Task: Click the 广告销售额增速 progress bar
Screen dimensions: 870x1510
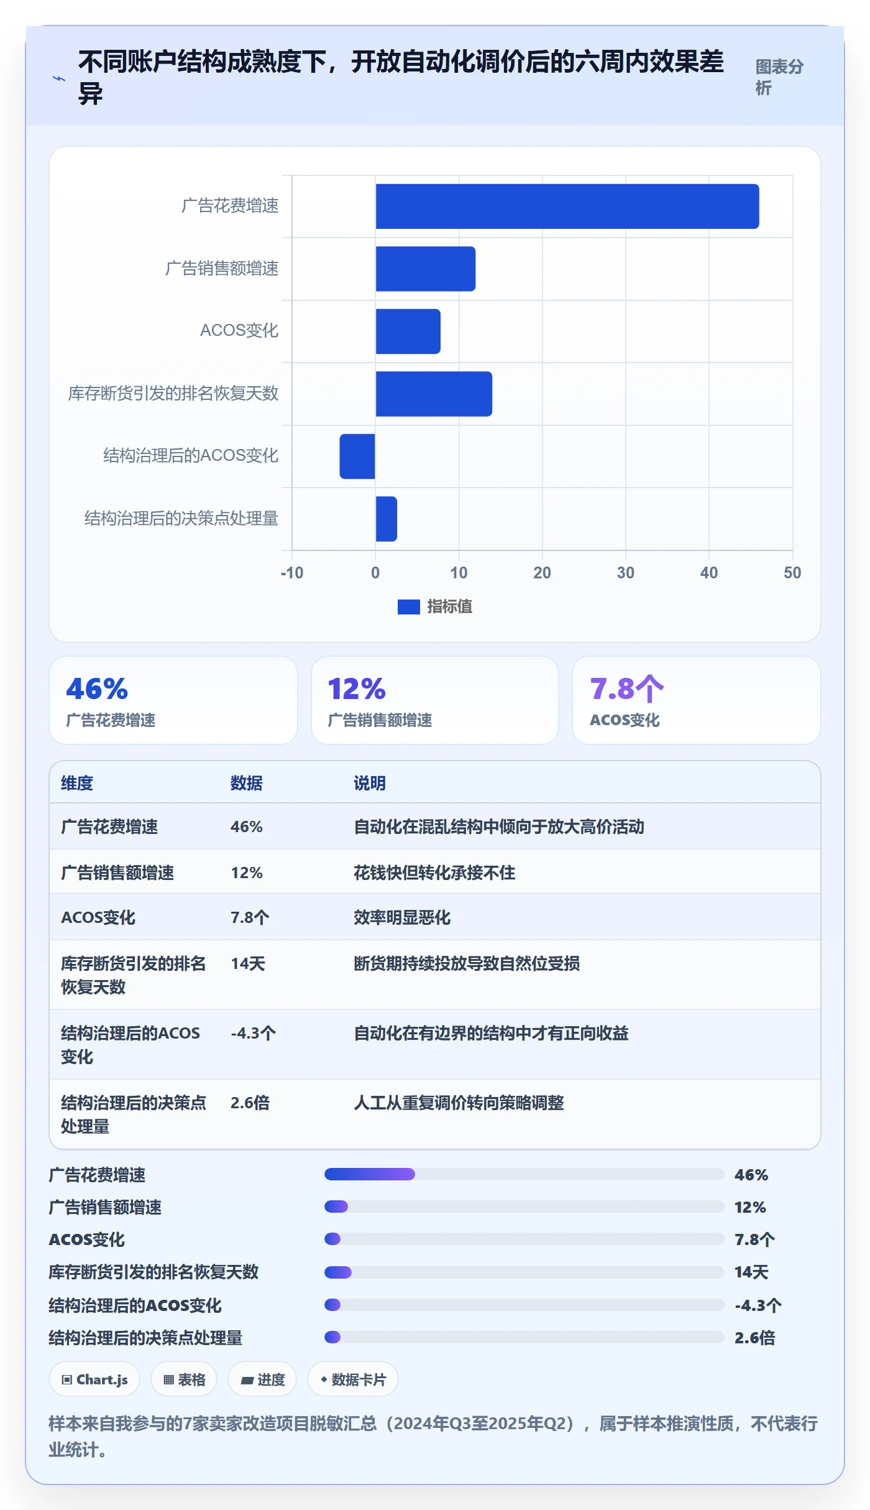Action: 524,1207
